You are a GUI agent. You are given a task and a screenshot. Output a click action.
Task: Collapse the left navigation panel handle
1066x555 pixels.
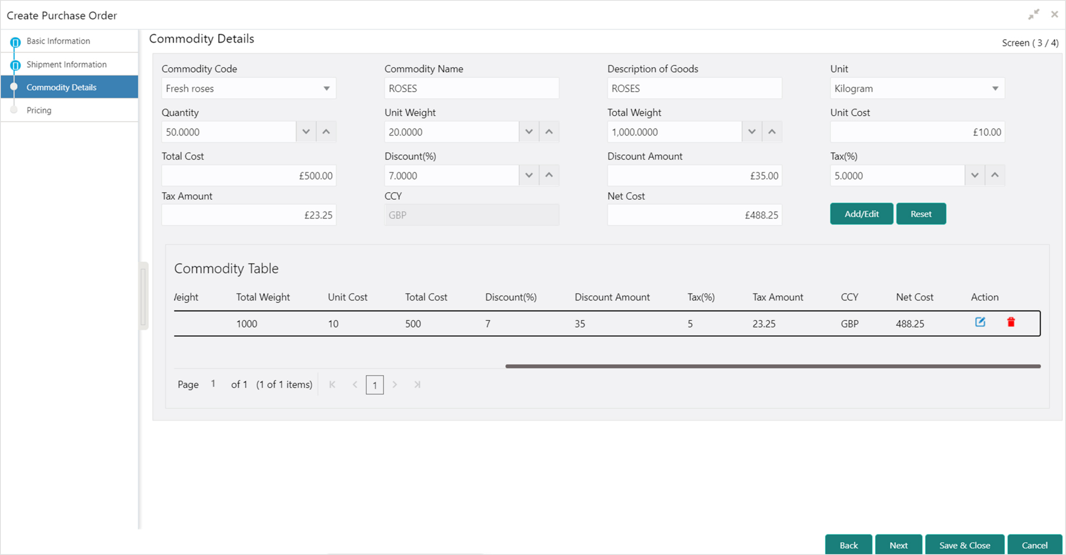[143, 296]
